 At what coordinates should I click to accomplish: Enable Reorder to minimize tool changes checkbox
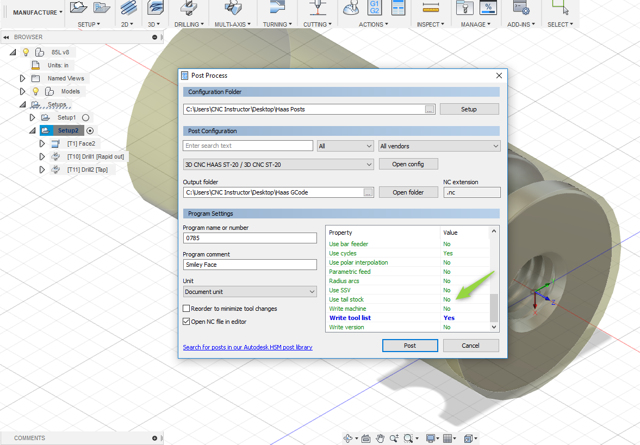click(187, 309)
